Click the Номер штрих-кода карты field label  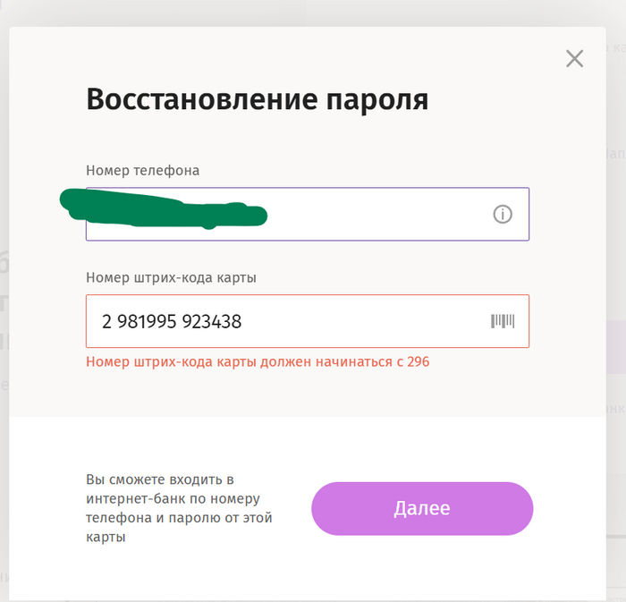pyautogui.click(x=172, y=277)
